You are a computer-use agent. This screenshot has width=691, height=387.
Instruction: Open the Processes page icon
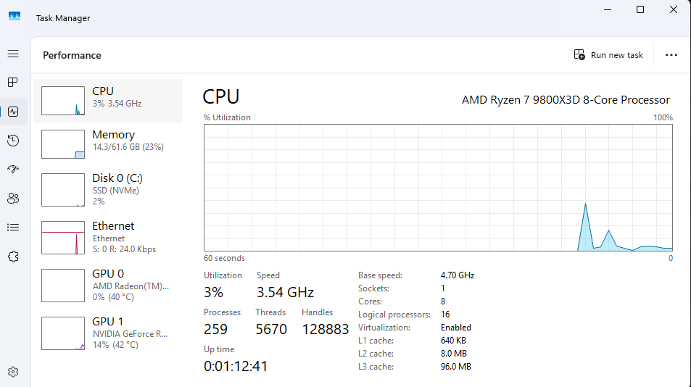click(x=13, y=83)
